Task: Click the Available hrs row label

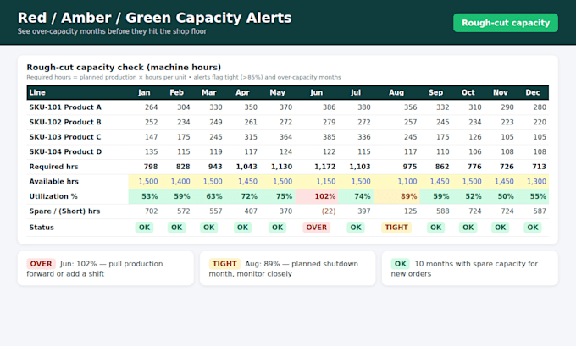Action: 53,182
